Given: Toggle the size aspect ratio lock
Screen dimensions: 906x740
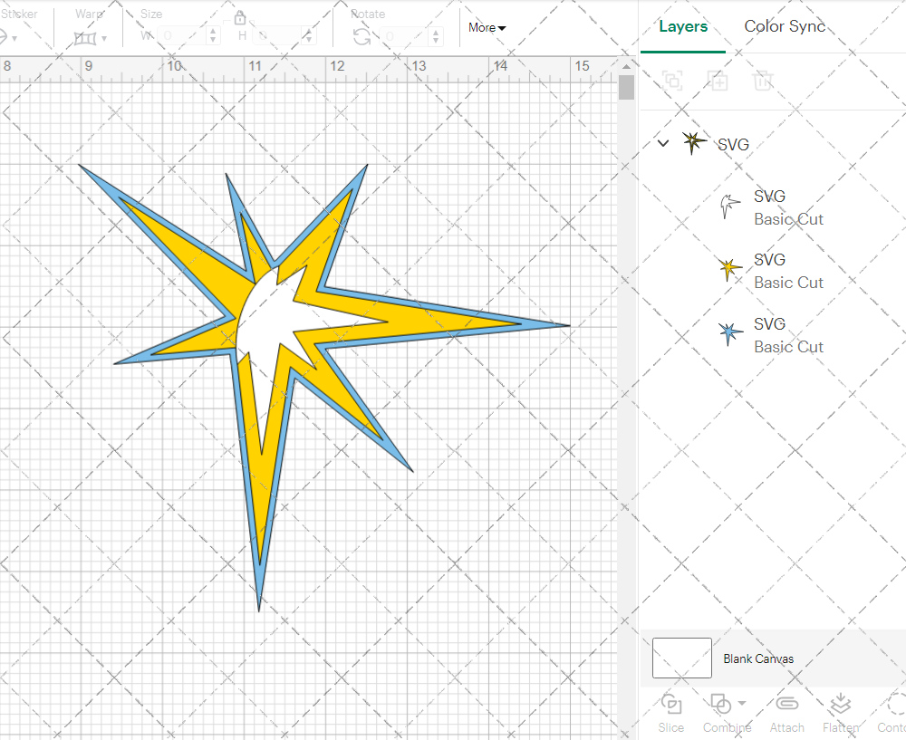Looking at the screenshot, I should (x=240, y=18).
